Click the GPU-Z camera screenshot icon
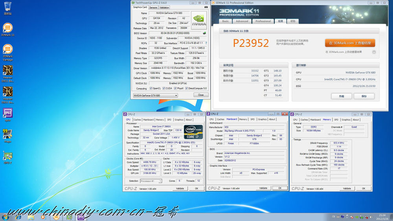393x221 pixels. 206,7
